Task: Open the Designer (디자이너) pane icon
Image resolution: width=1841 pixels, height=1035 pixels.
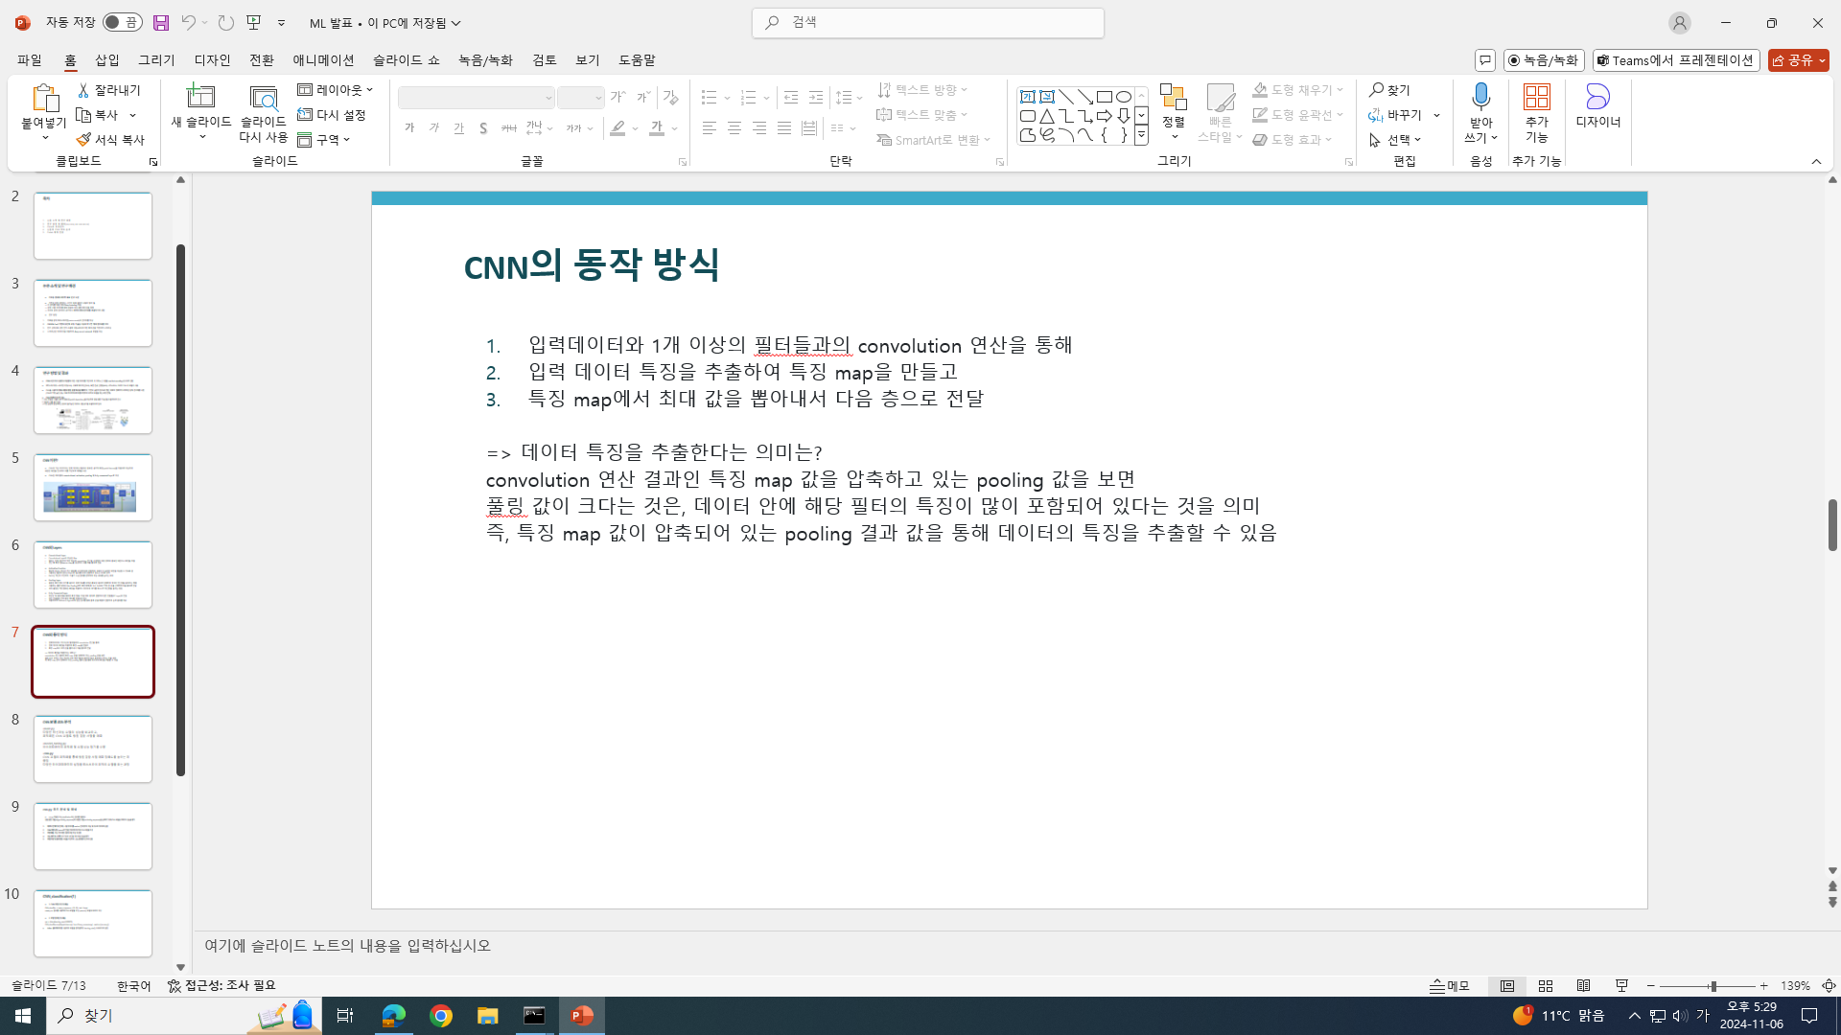Action: pyautogui.click(x=1597, y=97)
